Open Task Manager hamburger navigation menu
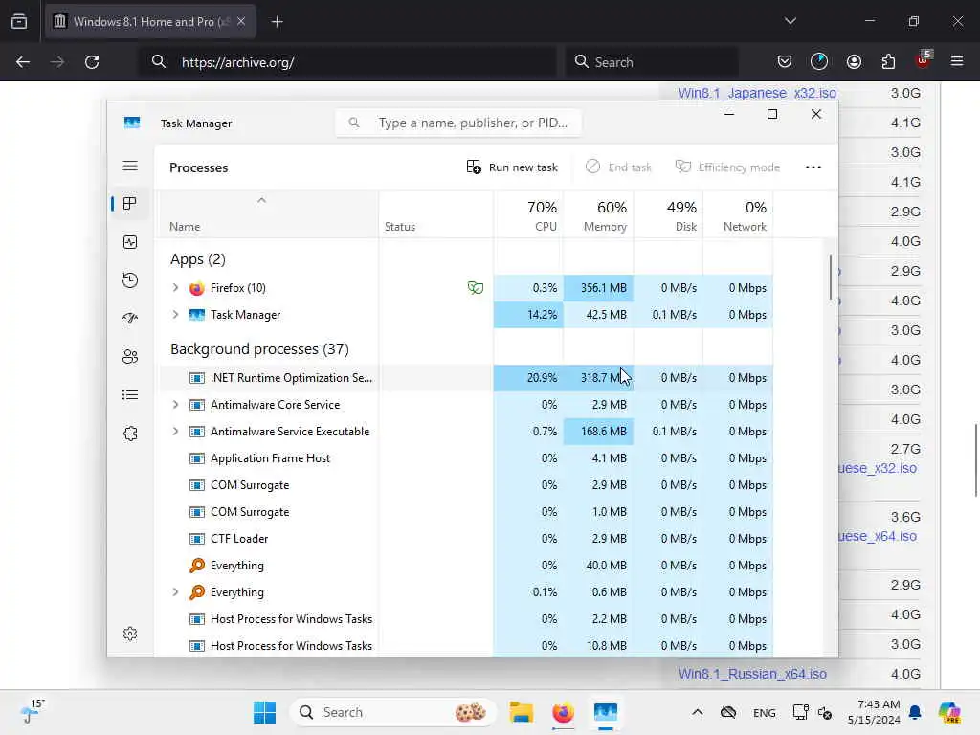Screen dimensions: 980x735 130,166
